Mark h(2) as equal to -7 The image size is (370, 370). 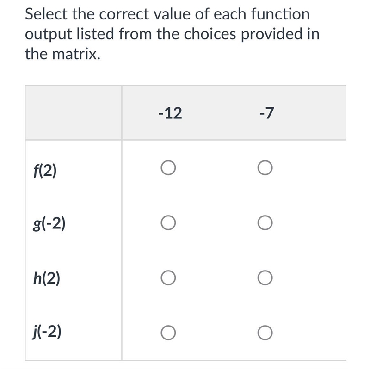click(x=265, y=278)
